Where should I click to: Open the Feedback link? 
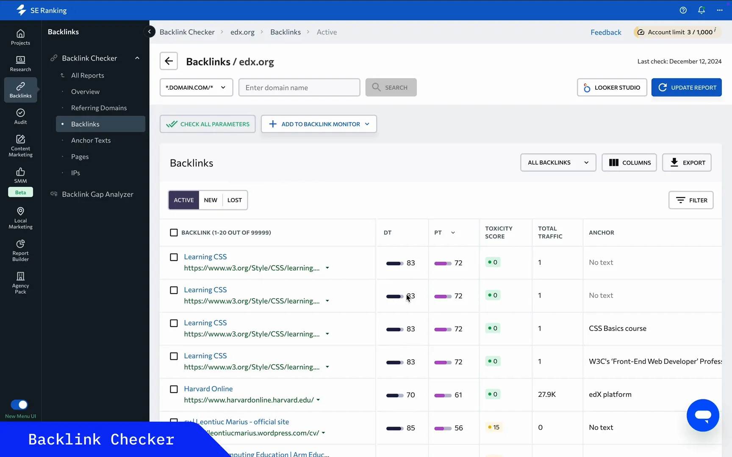click(606, 32)
